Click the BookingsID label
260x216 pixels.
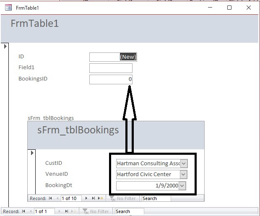tap(33, 78)
